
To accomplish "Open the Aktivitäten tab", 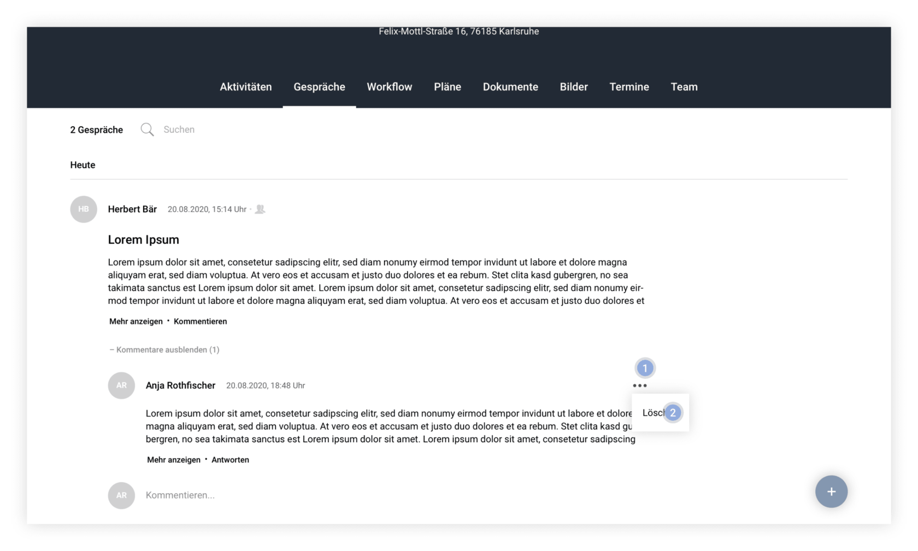I will [245, 87].
